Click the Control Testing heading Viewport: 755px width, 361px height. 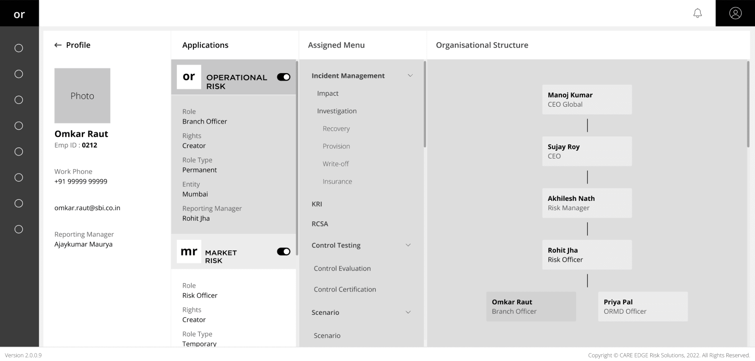click(336, 245)
